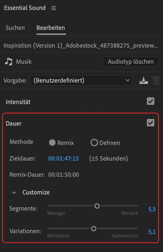
Task: Click the blue Zieldauer timecode value
Action: pos(63,158)
